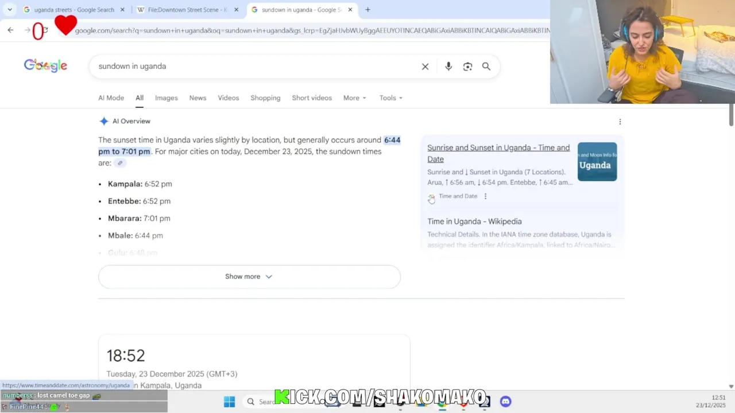Click the 18:52 time result
Viewport: 735px width, 413px height.
[x=126, y=356]
